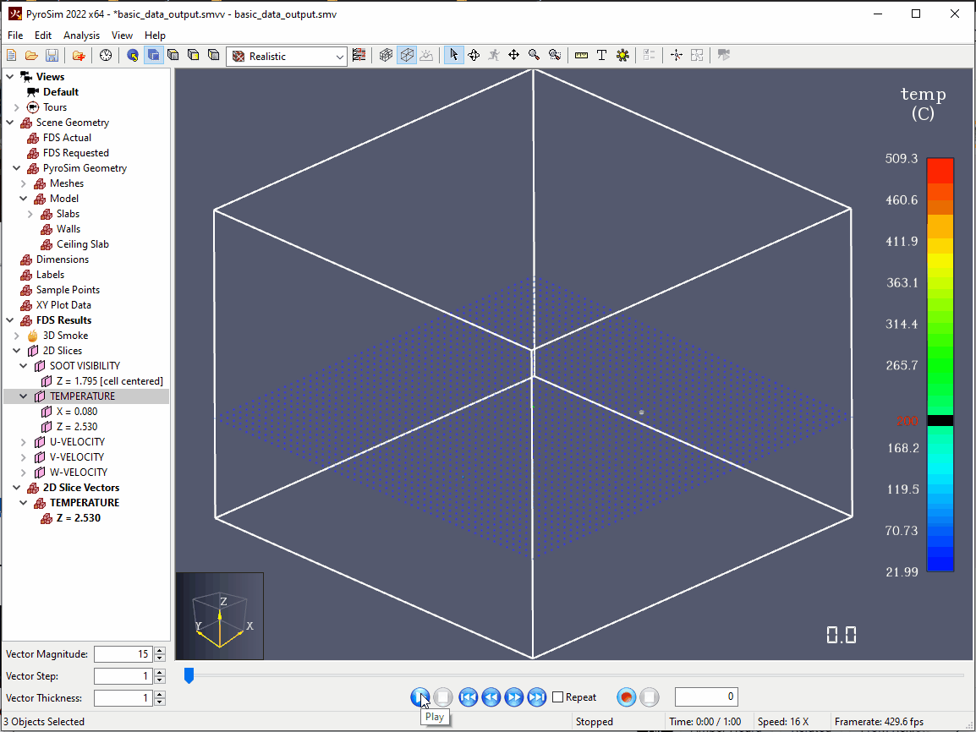This screenshot has height=732, width=976.
Task: Click the Pan four-arrow tool
Action: (x=513, y=55)
